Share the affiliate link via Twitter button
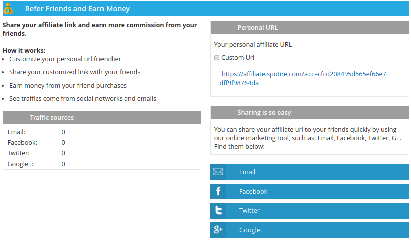 310,211
